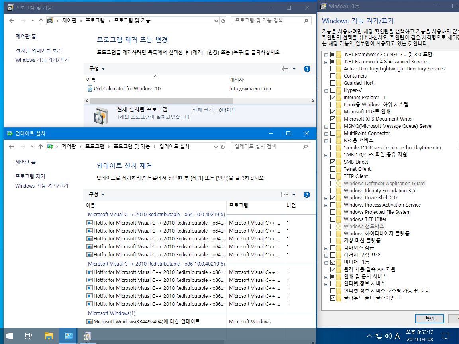
Task: Click the IME language indicator A
Action: coord(397,336)
